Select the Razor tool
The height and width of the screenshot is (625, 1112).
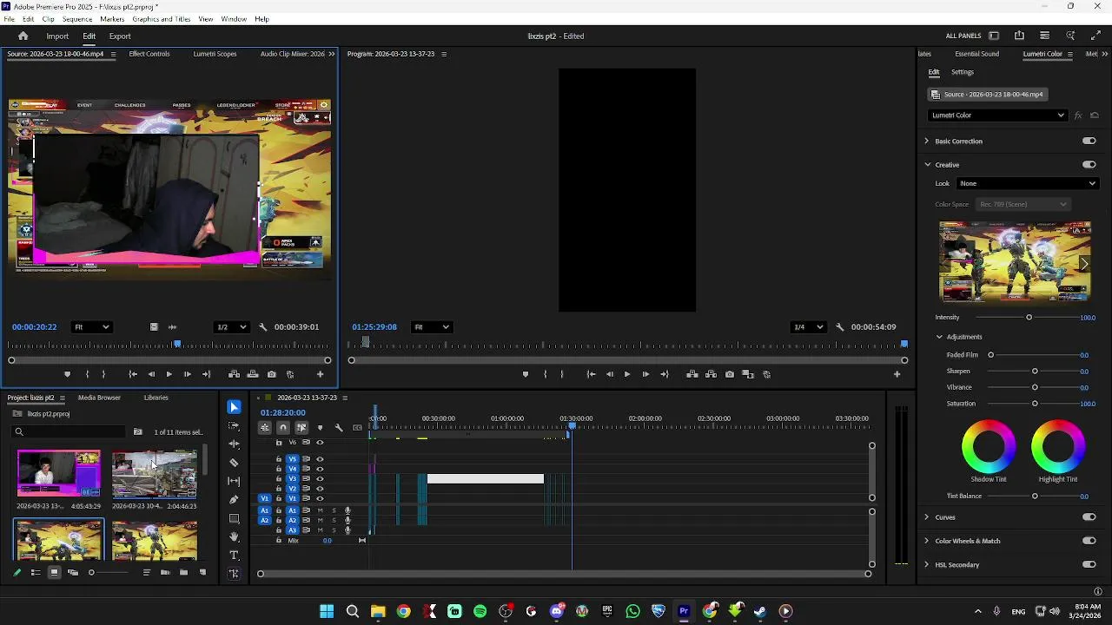[x=234, y=463]
